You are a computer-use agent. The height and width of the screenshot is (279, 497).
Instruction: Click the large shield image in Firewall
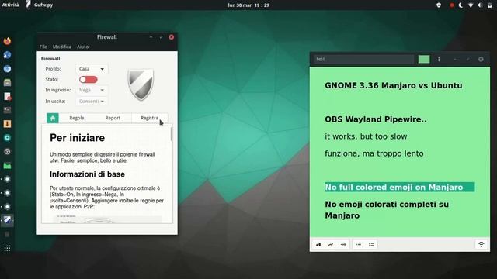[x=141, y=84]
